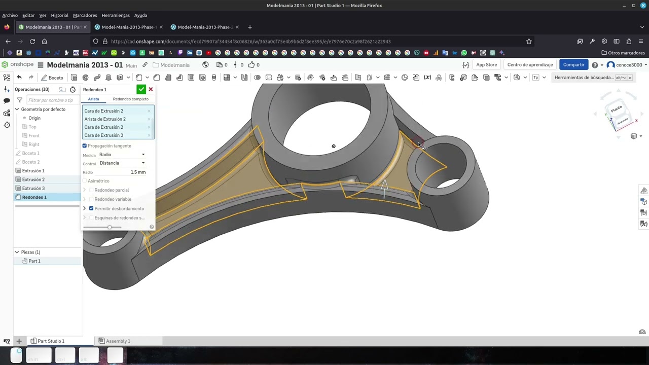Open the comments speech bubble icon
649x365 pixels.
click(7, 101)
